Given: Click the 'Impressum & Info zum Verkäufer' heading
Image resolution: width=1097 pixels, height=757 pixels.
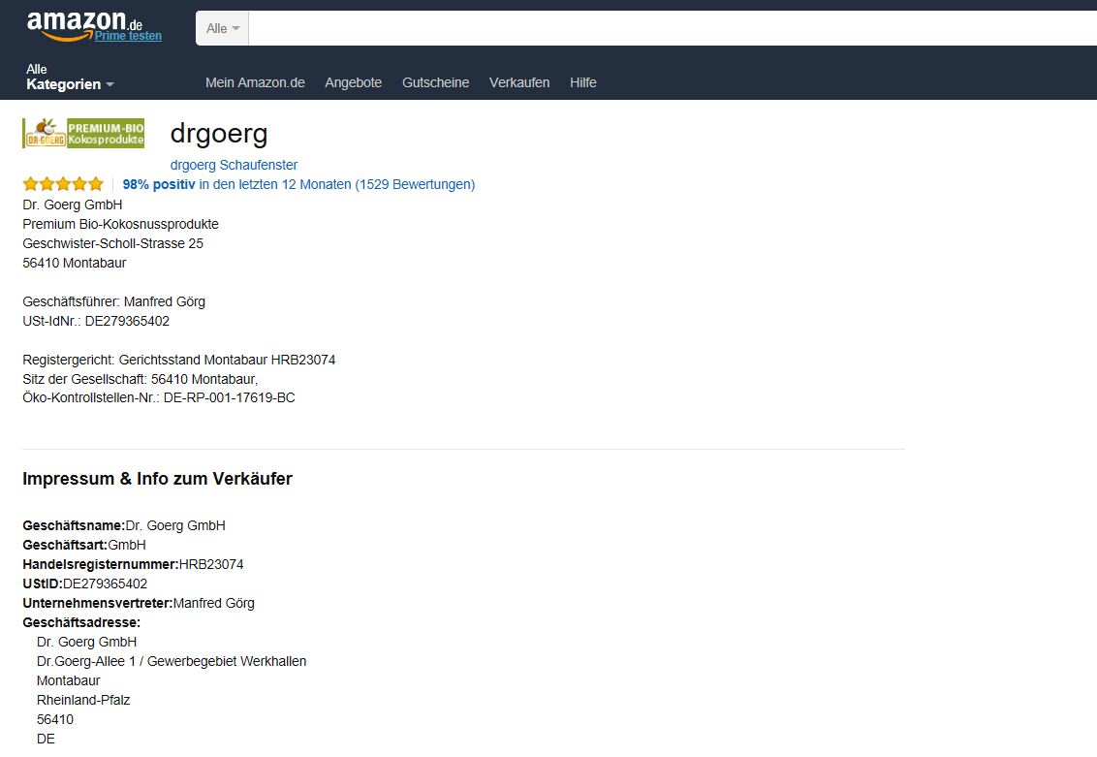Looking at the screenshot, I should click(x=157, y=479).
